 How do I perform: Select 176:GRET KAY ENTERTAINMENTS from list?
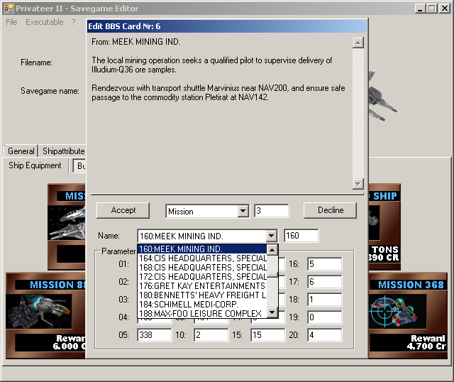[202, 285]
